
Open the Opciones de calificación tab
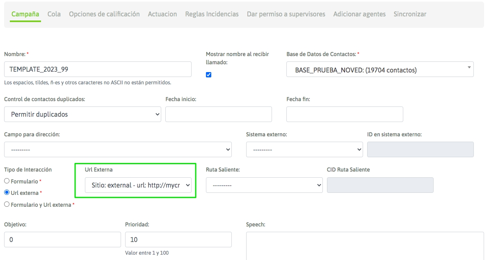[x=104, y=14]
